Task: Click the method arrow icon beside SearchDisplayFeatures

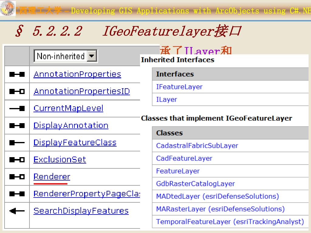Action: pos(17,211)
